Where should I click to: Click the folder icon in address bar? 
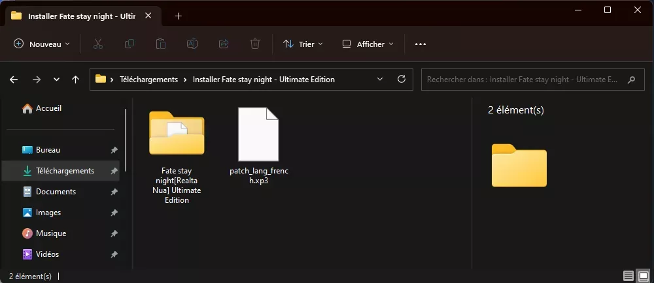[x=101, y=79]
